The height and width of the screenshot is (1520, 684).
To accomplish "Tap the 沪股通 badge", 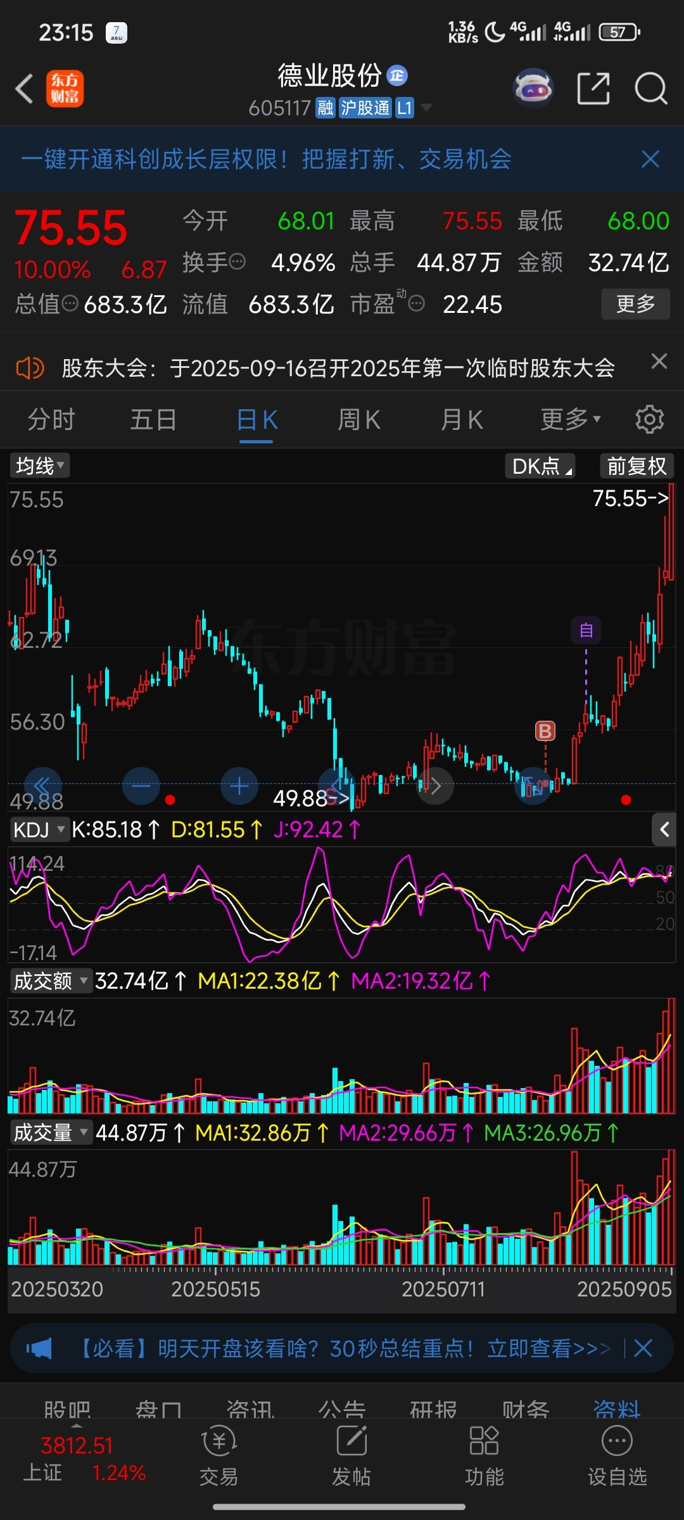I will pos(365,108).
